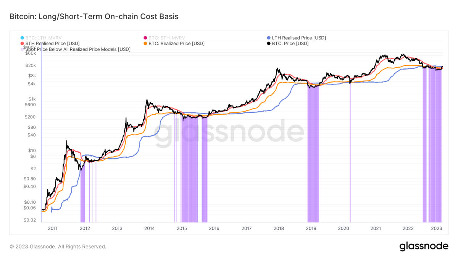This screenshot has height=258, width=458.
Task: Click the 2021 label on the time axis
Action: [376, 229]
